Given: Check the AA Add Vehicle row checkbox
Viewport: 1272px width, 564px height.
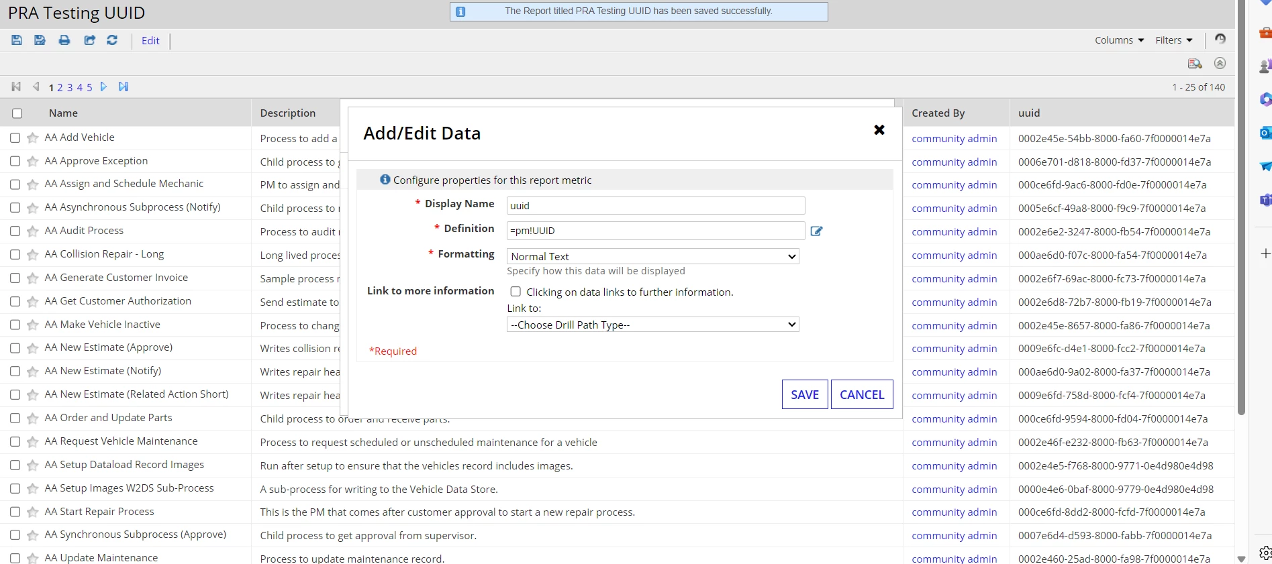Looking at the screenshot, I should coord(15,137).
